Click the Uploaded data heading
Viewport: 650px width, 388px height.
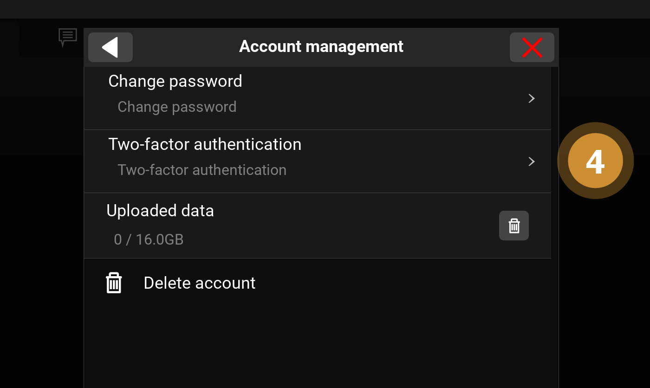(x=160, y=211)
